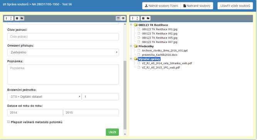
Task: Click Uzavřít výběr souborů button
Action: (x=235, y=6)
